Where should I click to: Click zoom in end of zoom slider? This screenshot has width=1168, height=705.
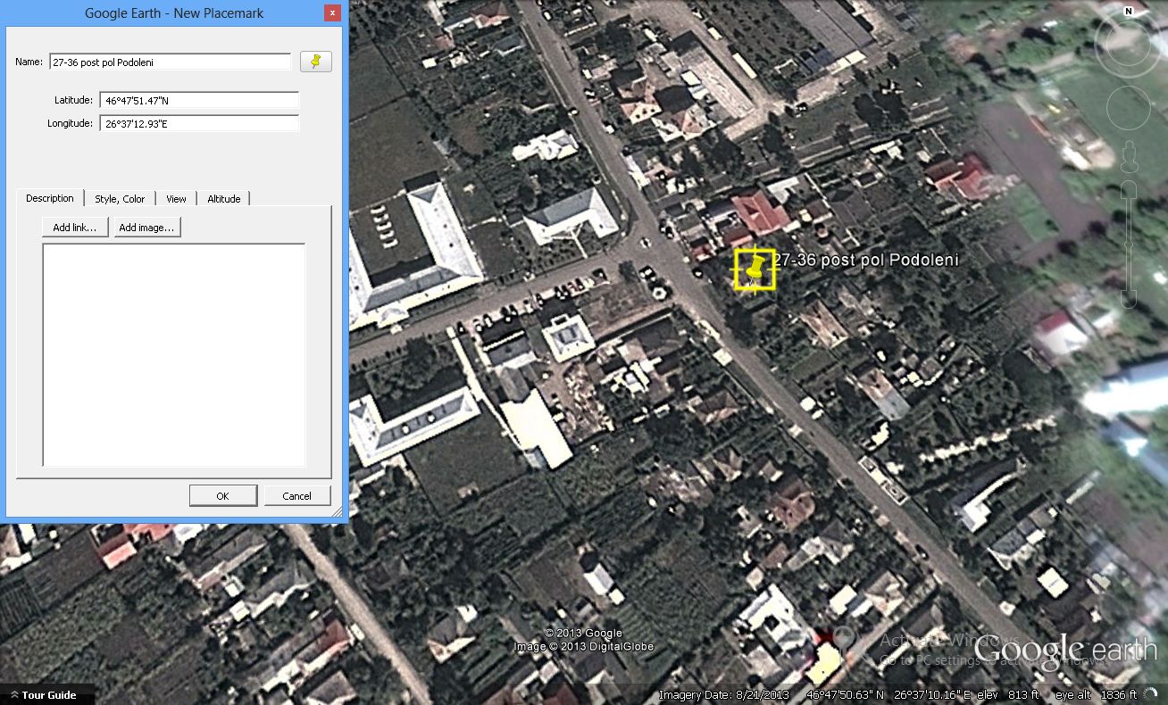(1129, 188)
